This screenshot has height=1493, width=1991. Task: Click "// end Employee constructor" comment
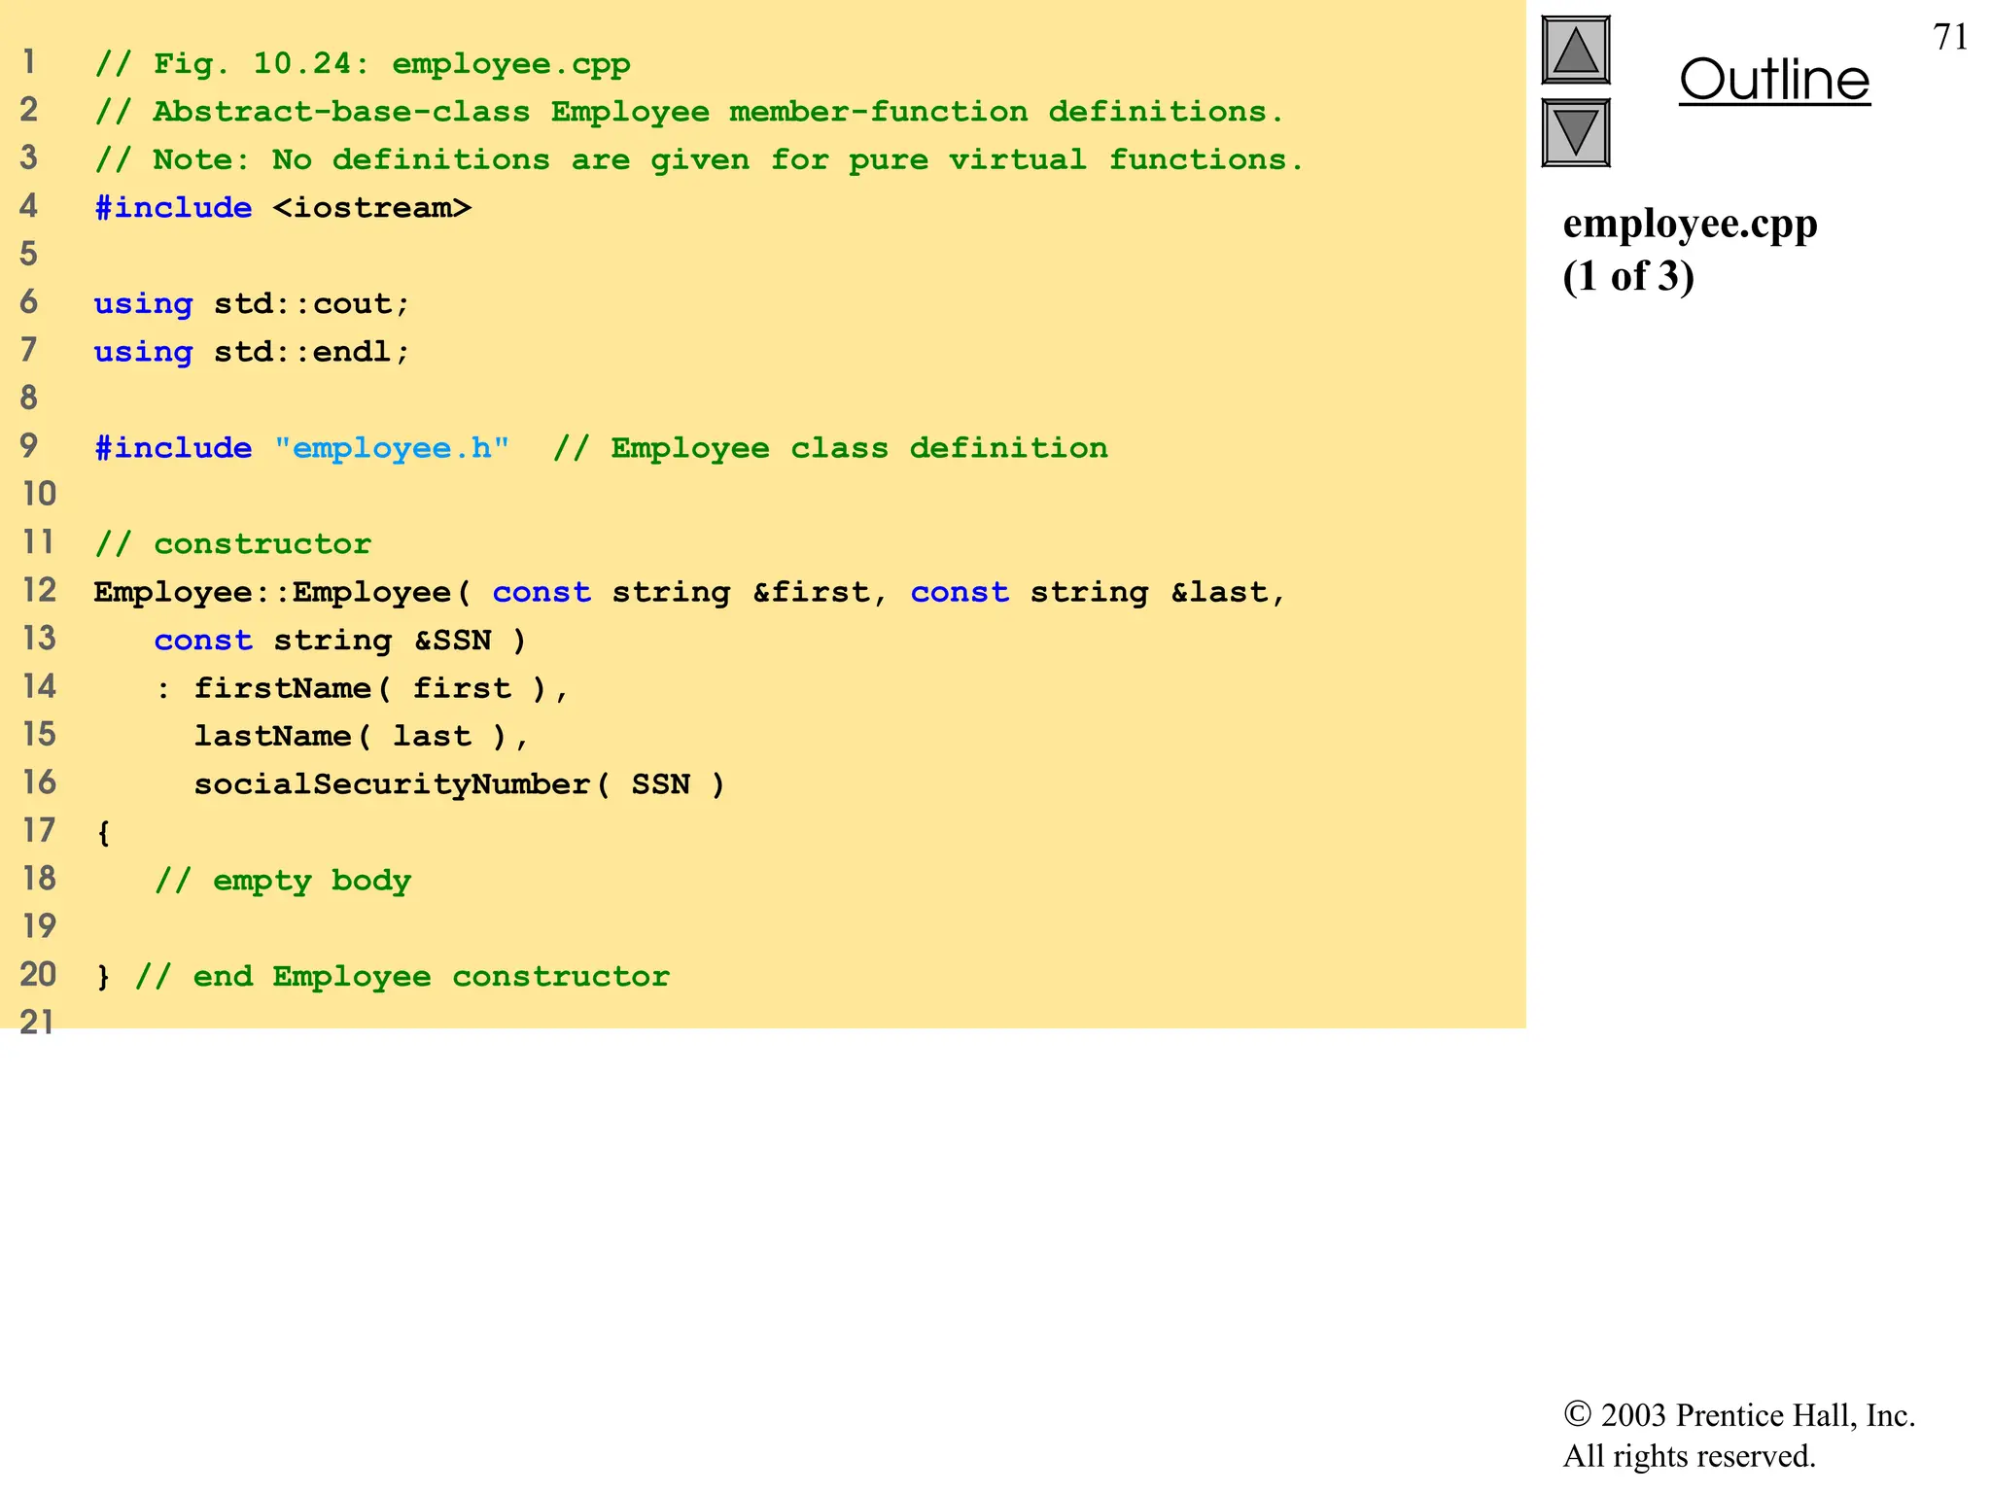[x=402, y=977]
